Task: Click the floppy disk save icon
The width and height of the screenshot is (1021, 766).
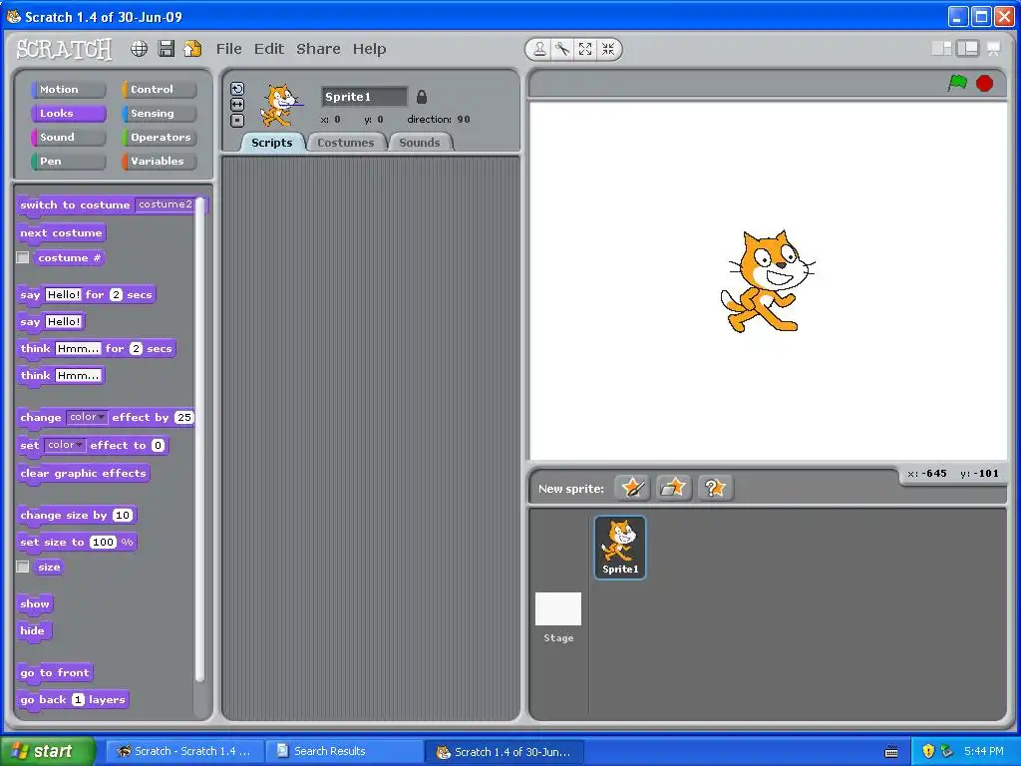Action: [x=167, y=49]
